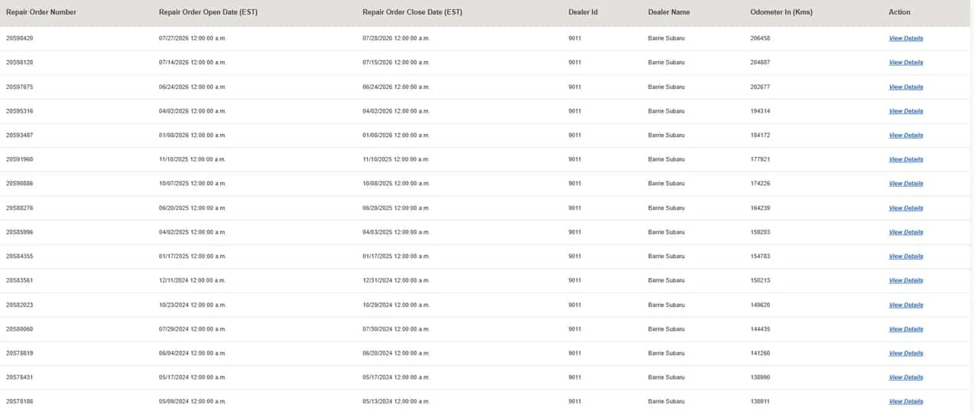The height and width of the screenshot is (412, 975).
Task: View details for order opened 05/17/2024
Action: [906, 378]
